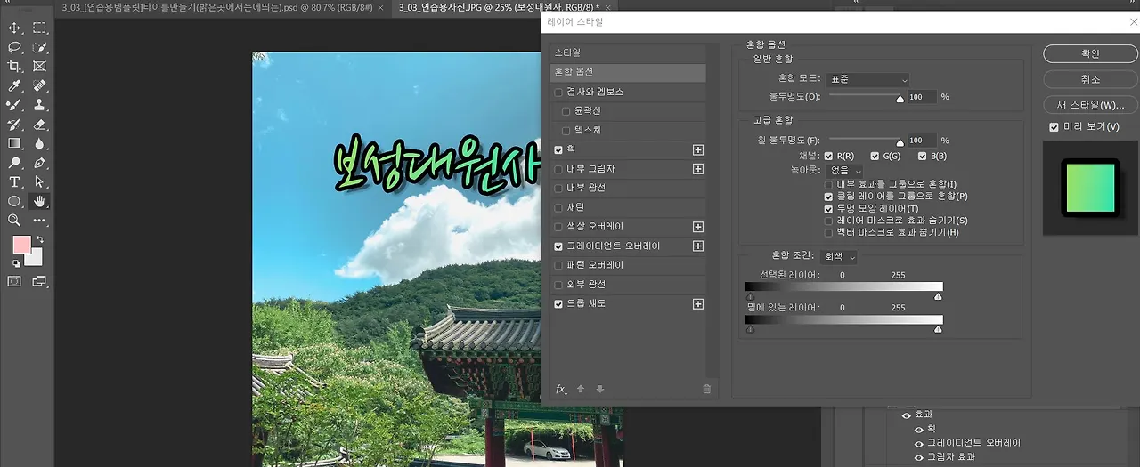1140x467 pixels.
Task: Enable the 경사와 엠보스 checkbox
Action: (x=558, y=93)
